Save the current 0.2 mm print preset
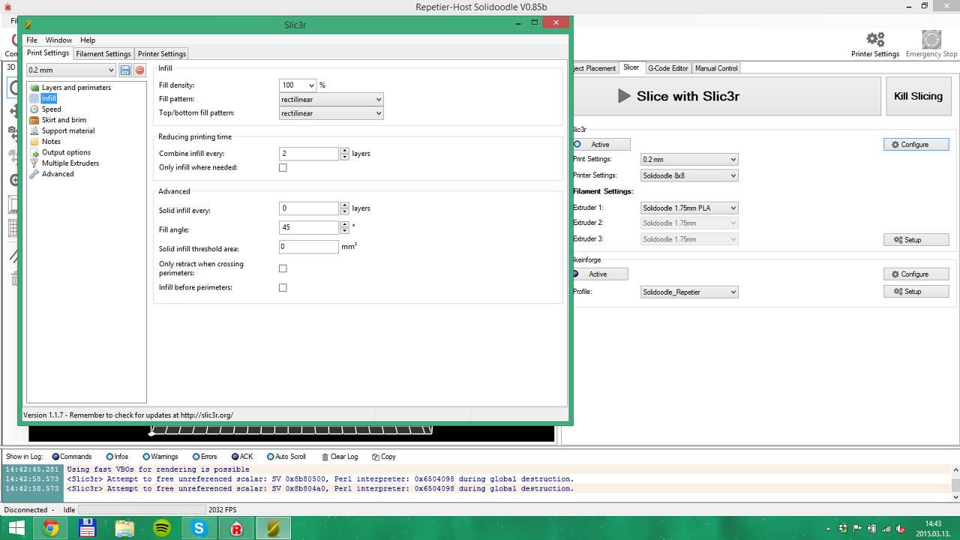Viewport: 960px width, 540px height. [125, 70]
